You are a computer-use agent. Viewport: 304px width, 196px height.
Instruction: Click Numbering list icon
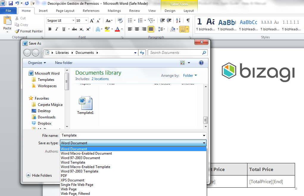(x=140, y=21)
